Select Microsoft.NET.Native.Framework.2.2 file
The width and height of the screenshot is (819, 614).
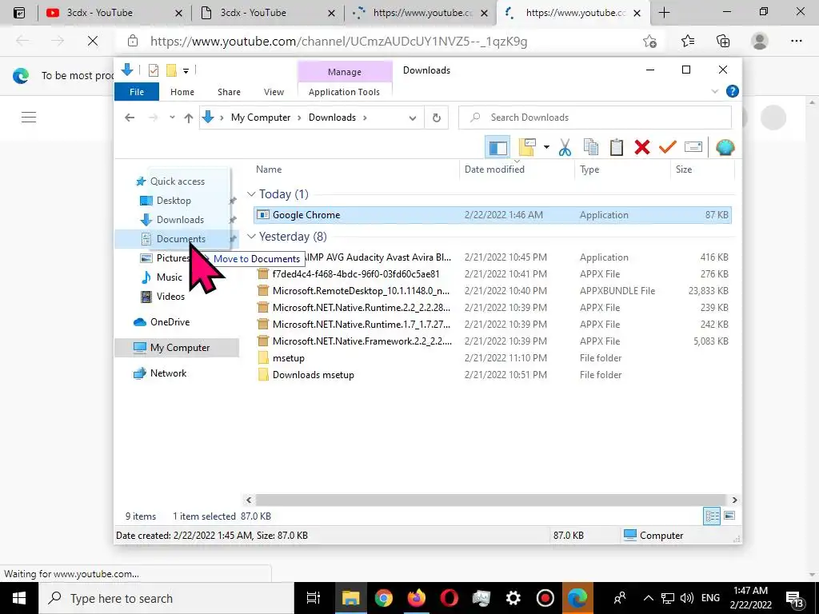pos(492,341)
